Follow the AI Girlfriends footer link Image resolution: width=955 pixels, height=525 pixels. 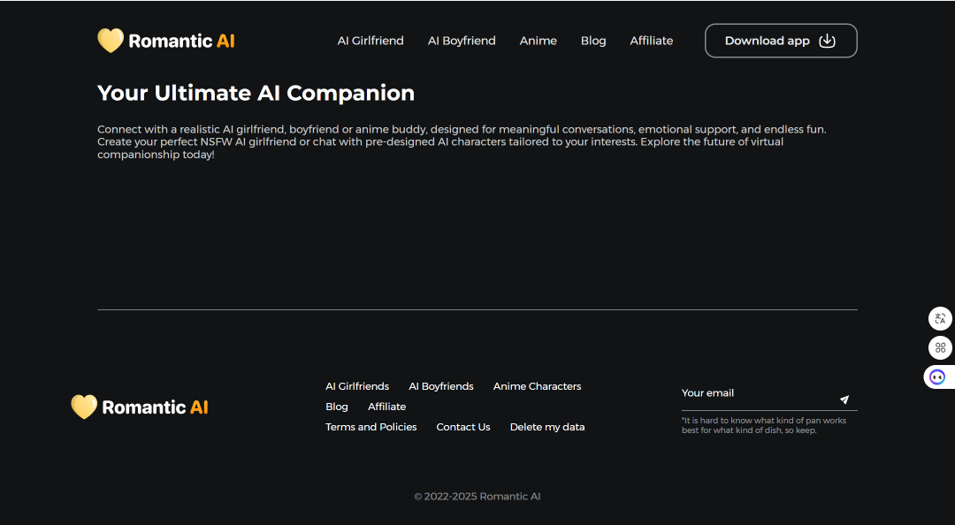357,386
